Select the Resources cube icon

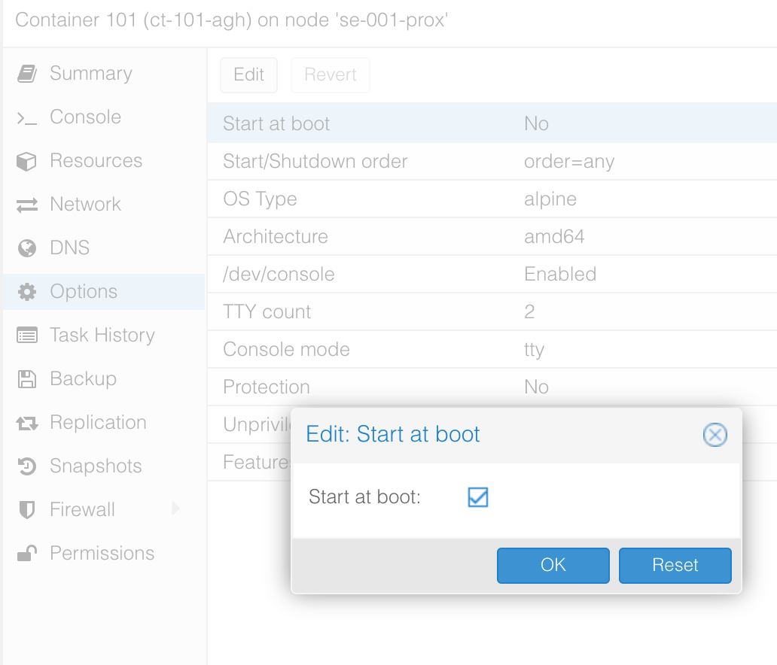pos(27,162)
